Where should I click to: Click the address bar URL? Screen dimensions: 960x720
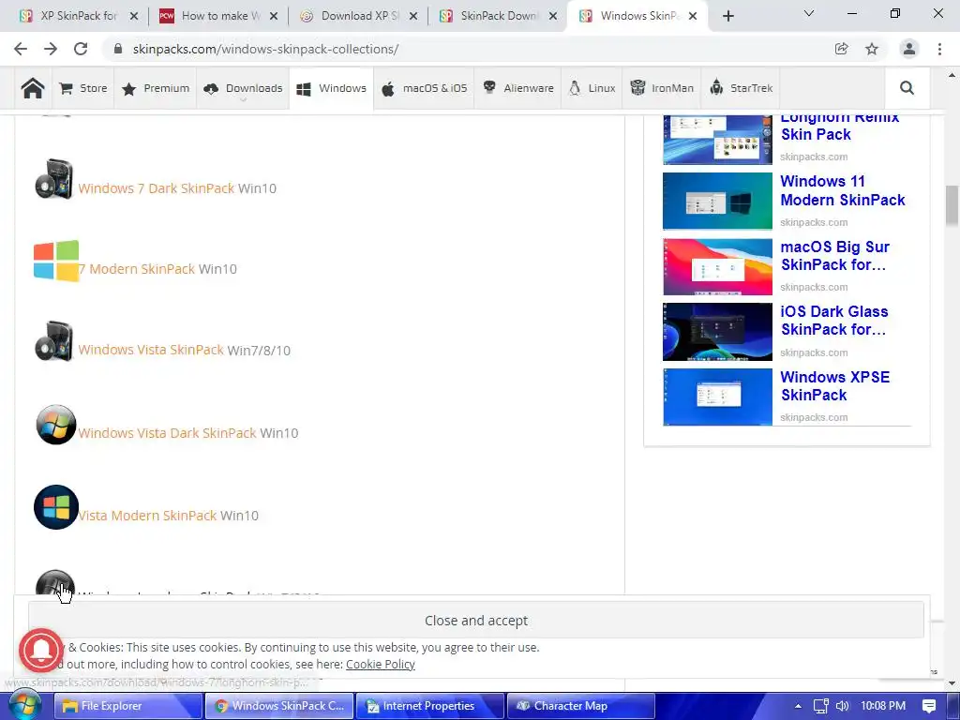coord(265,49)
